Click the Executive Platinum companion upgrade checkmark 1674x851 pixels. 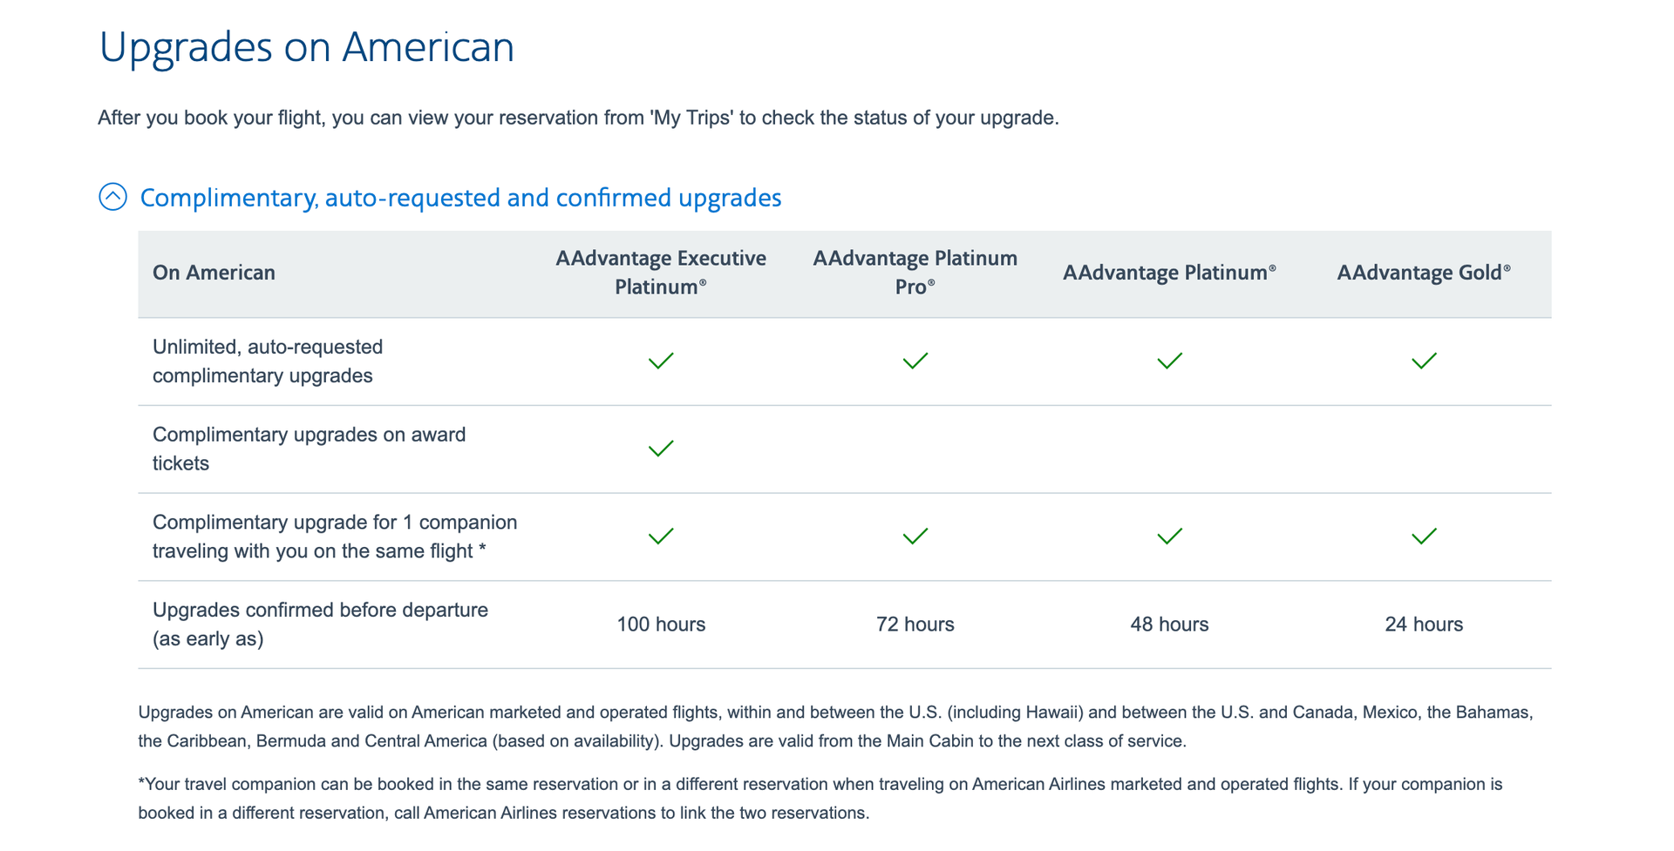(661, 537)
